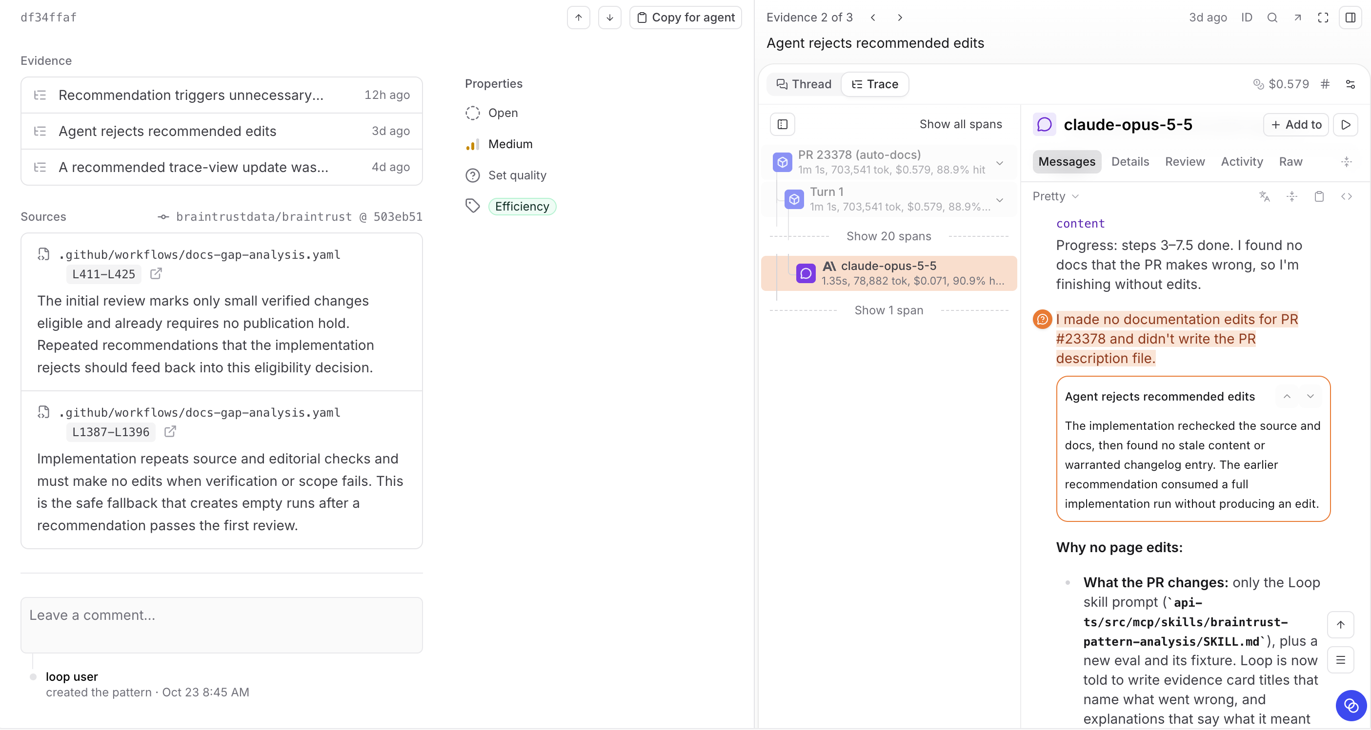
Task: Copy the evidence ID
Action: click(x=1247, y=18)
